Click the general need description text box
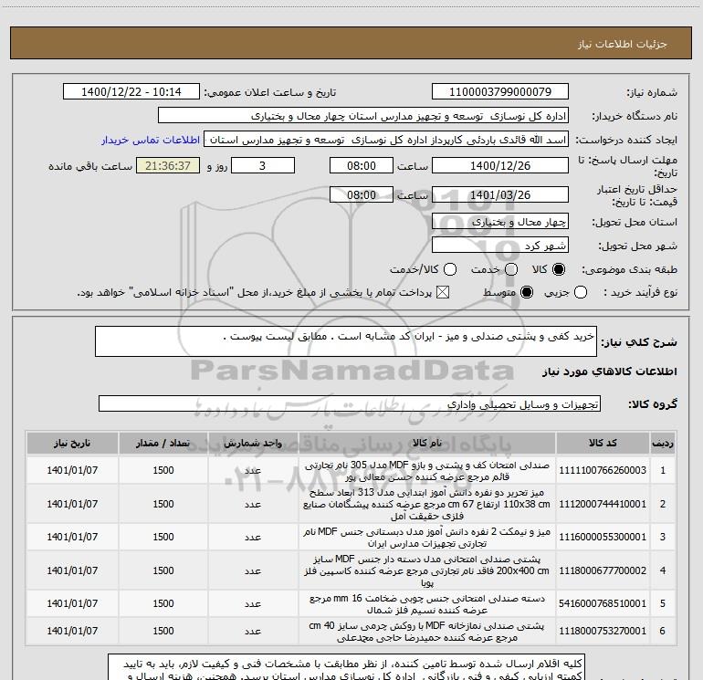 point(346,341)
